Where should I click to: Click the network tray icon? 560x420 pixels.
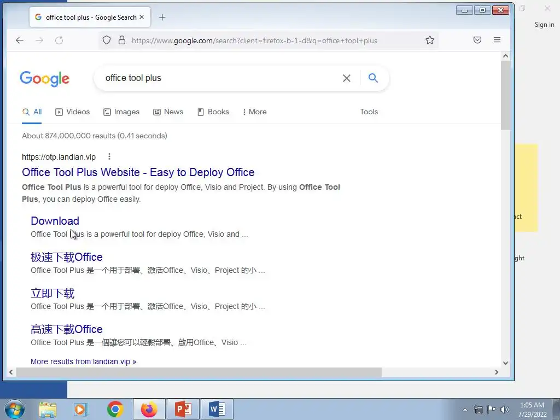(478, 410)
